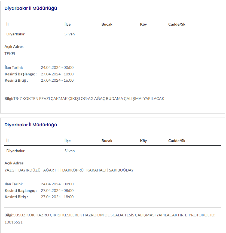Select the Silvan cell in the second table
This screenshot has height=233, width=226.
click(x=69, y=151)
